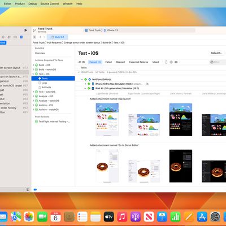The image size is (226, 226).
Task: Open the Product menu
Action: click(x=20, y=3)
